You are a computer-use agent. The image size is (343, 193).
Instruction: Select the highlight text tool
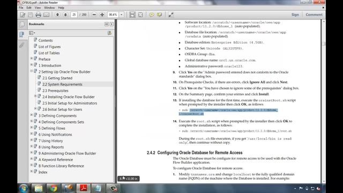160,14
